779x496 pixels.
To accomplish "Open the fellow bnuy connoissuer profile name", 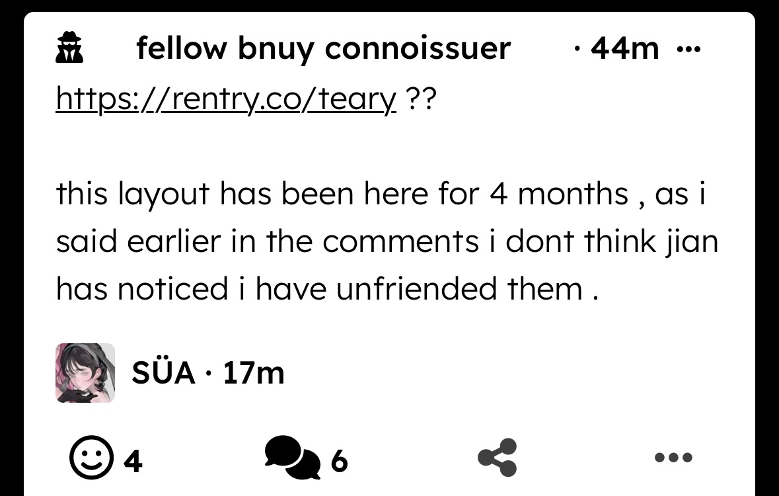I will click(x=323, y=48).
